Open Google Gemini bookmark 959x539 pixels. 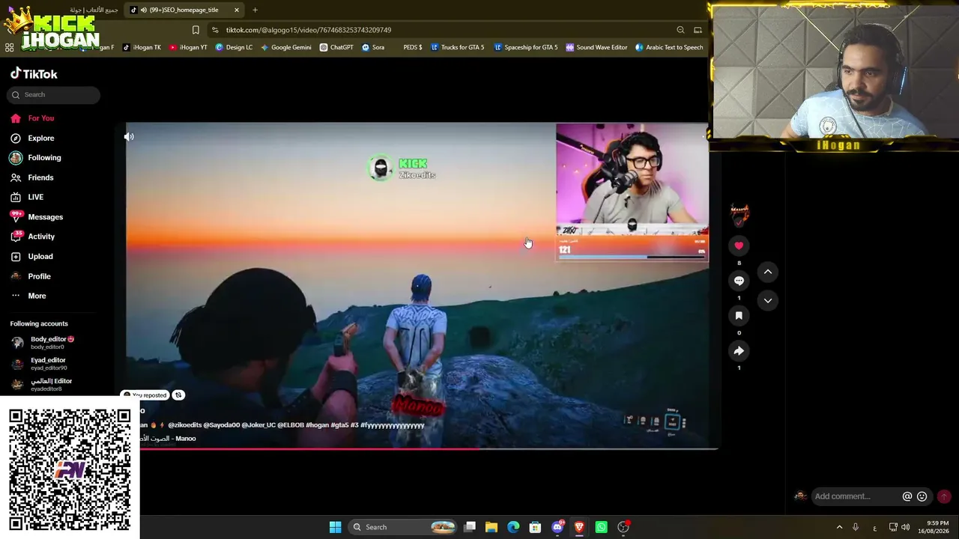point(285,47)
